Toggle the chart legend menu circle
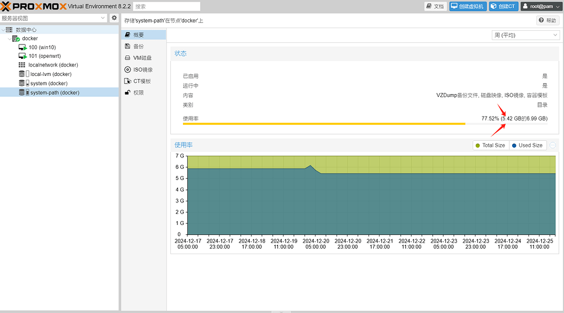The width and height of the screenshot is (564, 313). (x=553, y=145)
